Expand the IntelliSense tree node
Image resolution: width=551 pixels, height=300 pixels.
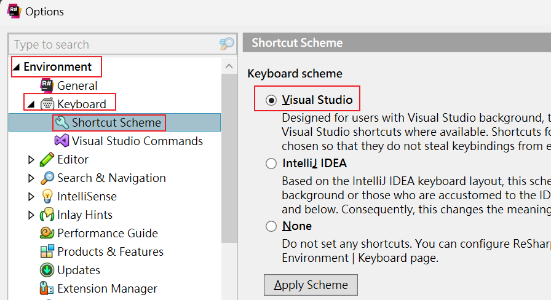(31, 196)
